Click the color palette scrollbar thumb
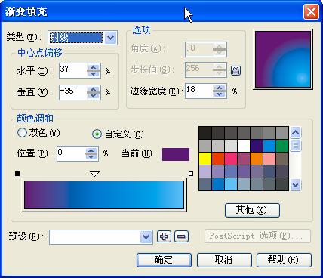Image resolution: width=323 pixels, height=278 pixels. [296, 145]
